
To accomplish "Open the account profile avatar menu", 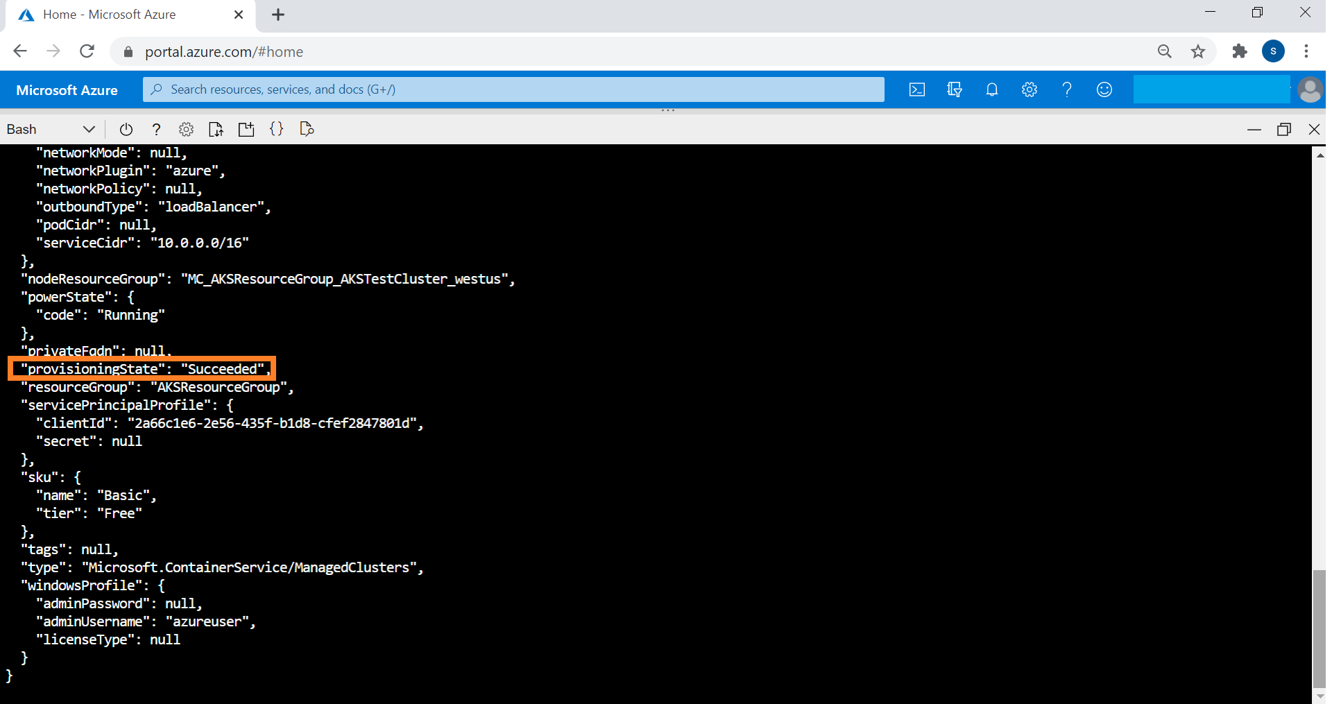I will (x=1309, y=89).
